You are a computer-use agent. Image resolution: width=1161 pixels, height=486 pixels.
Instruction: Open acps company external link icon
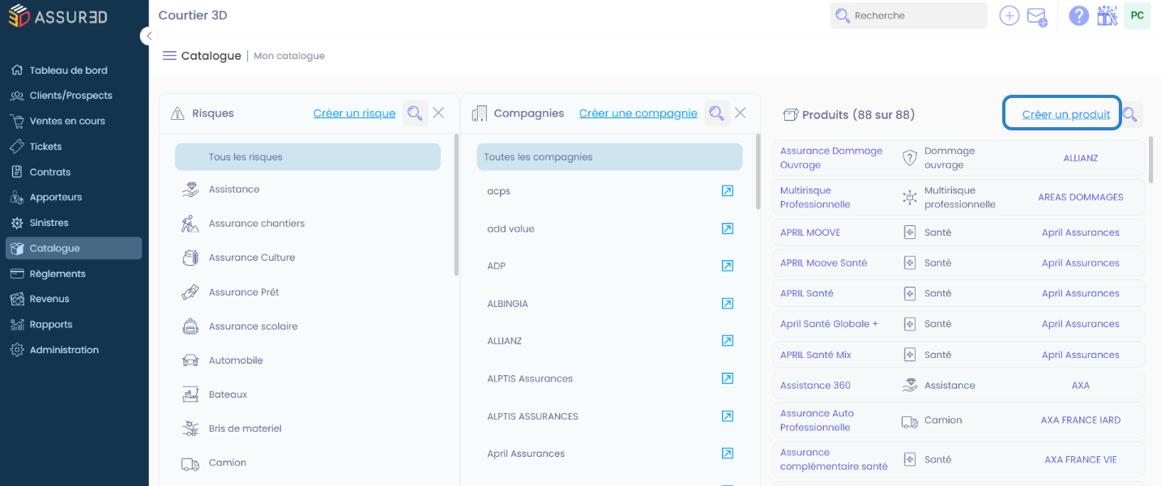(x=728, y=191)
